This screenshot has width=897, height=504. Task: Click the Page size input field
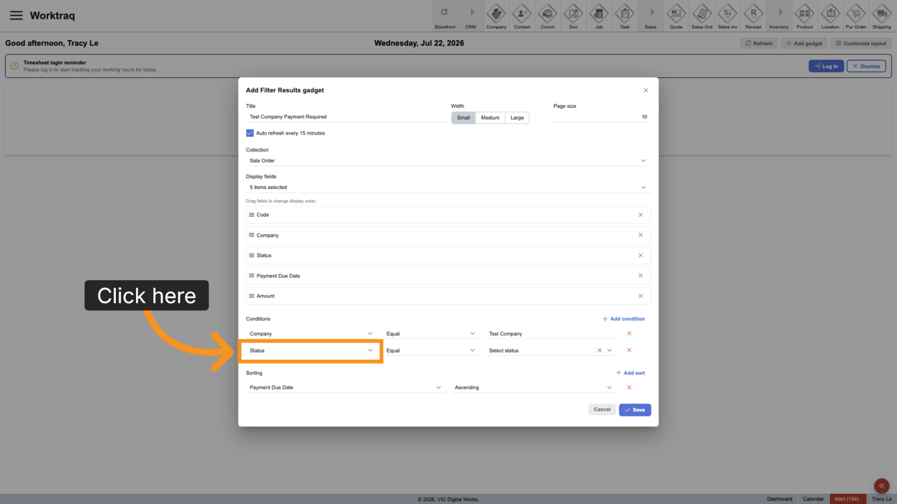pyautogui.click(x=602, y=117)
